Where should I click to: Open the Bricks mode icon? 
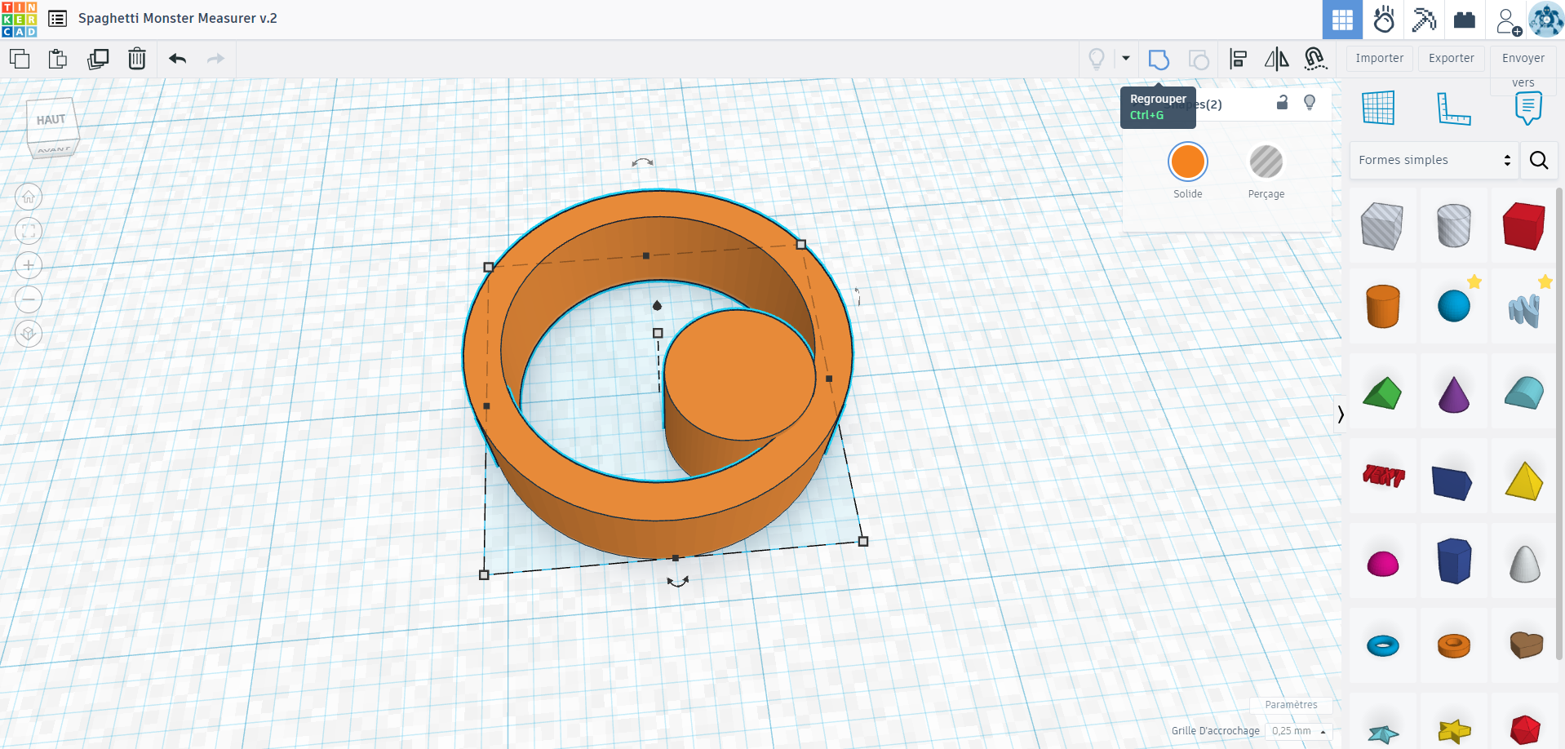[x=1465, y=20]
